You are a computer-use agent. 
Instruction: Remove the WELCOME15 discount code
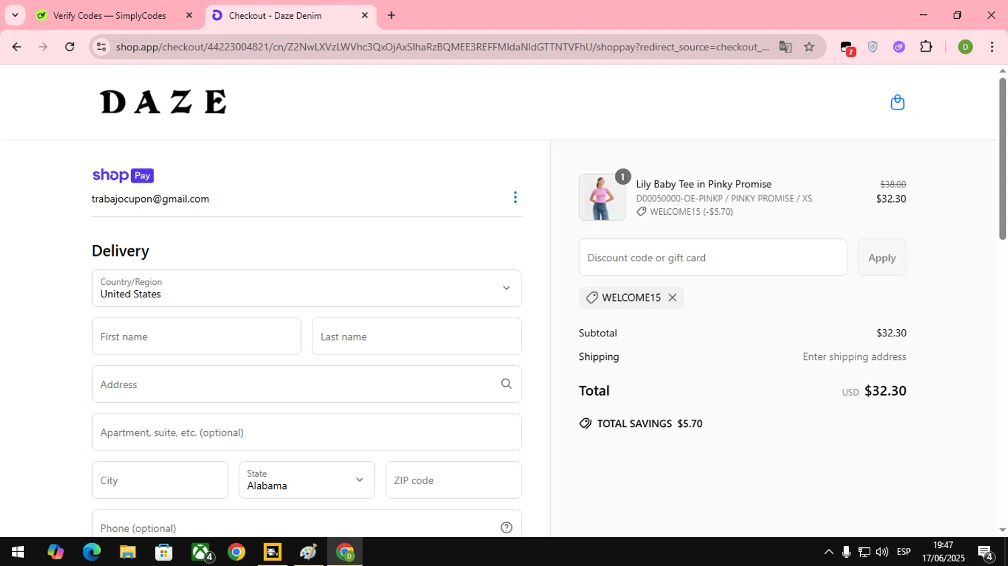click(x=673, y=297)
